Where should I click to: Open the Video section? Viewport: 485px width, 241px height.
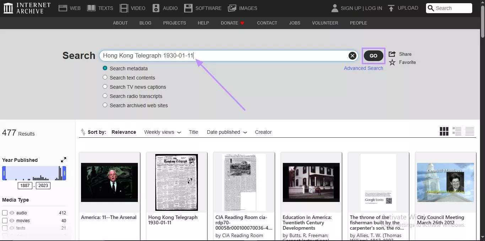[132, 8]
